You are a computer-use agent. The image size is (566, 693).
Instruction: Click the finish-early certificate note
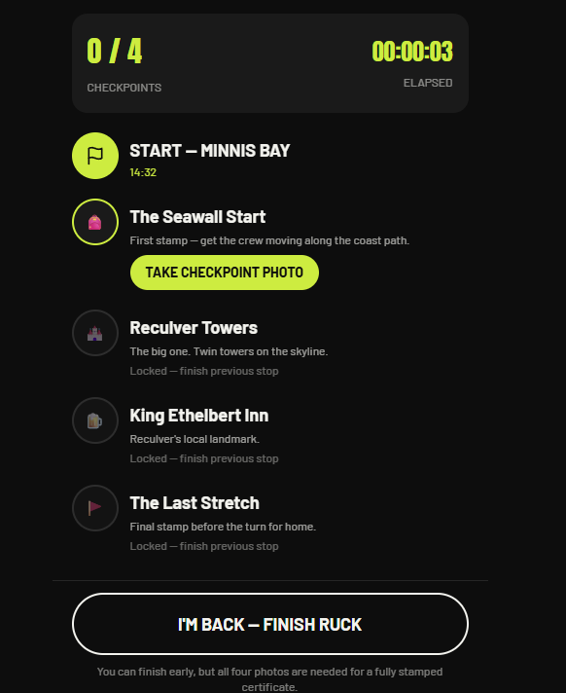(x=269, y=679)
